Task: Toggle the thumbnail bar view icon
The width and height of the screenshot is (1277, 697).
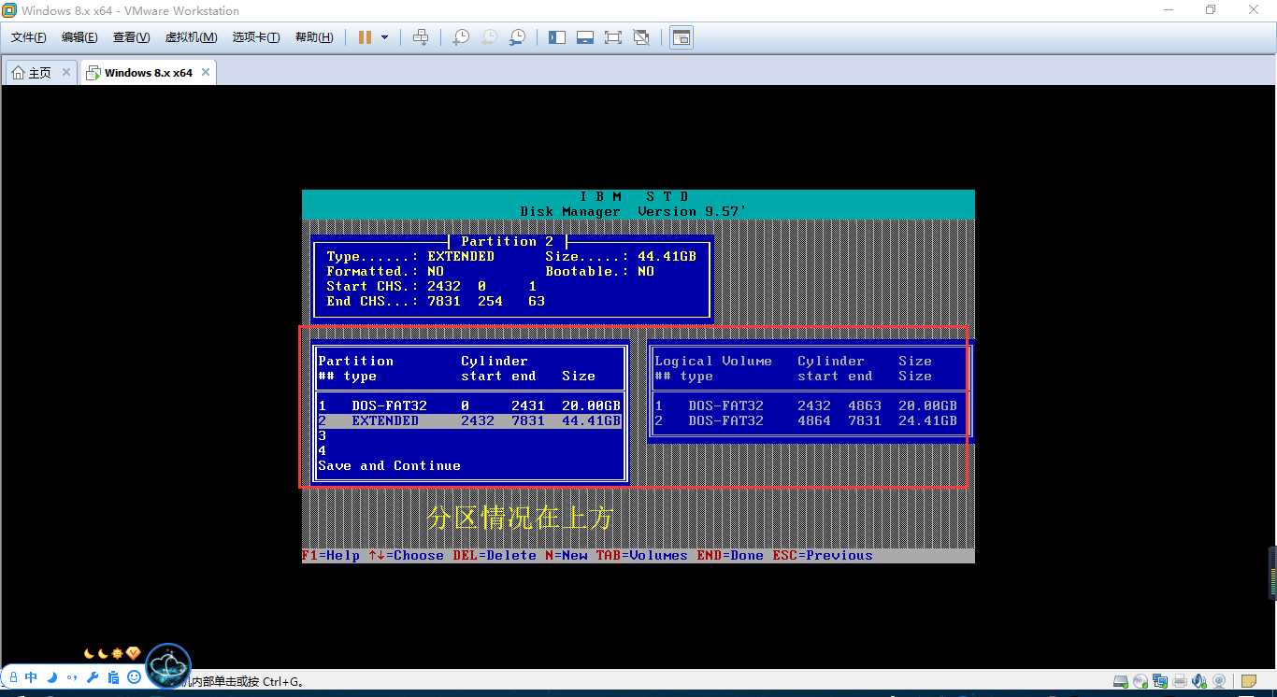Action: click(585, 37)
